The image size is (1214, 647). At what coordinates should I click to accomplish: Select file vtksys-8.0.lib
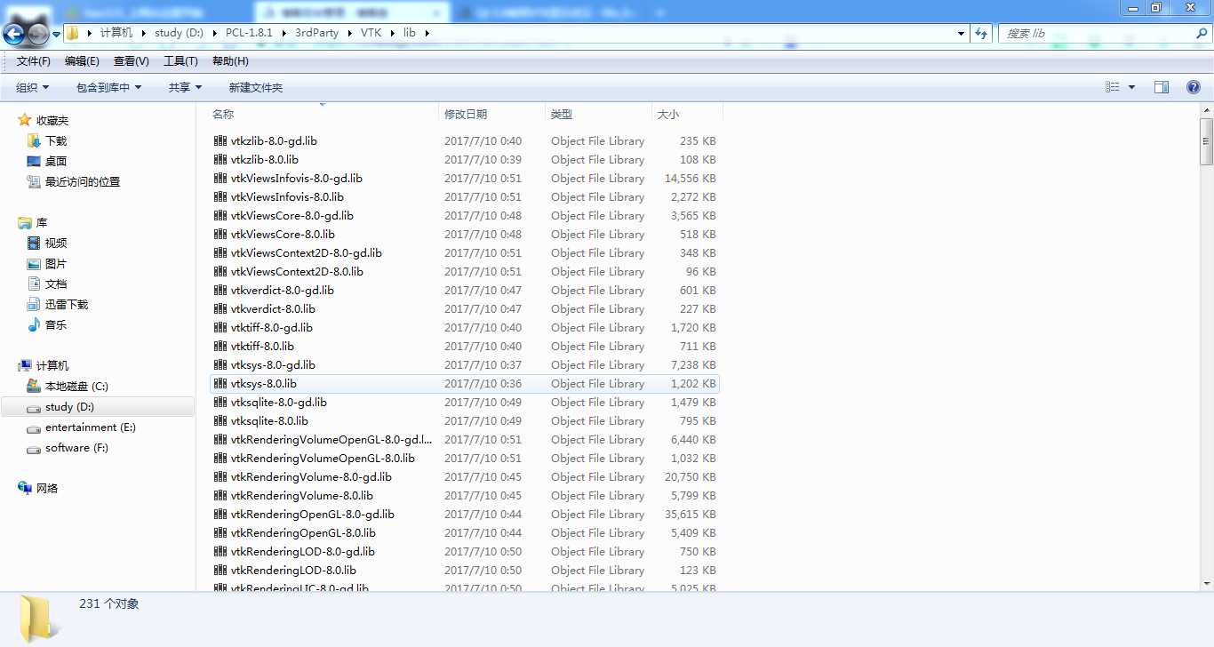click(464, 383)
